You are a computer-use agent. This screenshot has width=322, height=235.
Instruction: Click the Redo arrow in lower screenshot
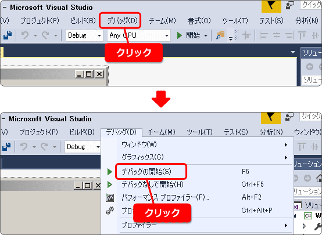click(44, 147)
